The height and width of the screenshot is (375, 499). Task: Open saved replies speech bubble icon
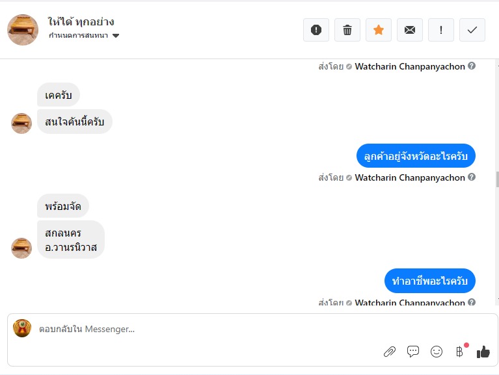[413, 352]
